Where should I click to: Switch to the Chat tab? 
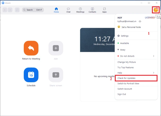[x=68, y=10]
